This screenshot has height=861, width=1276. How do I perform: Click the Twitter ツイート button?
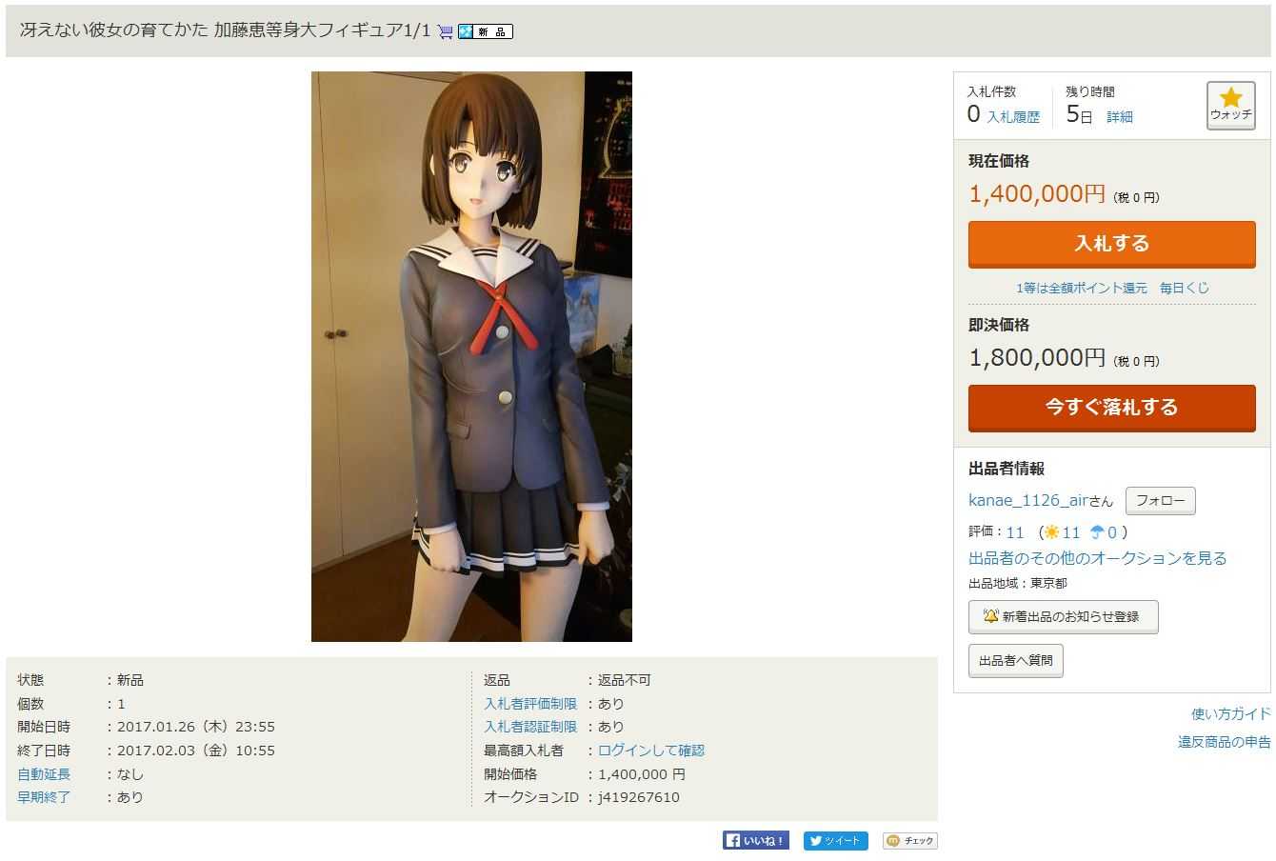836,840
